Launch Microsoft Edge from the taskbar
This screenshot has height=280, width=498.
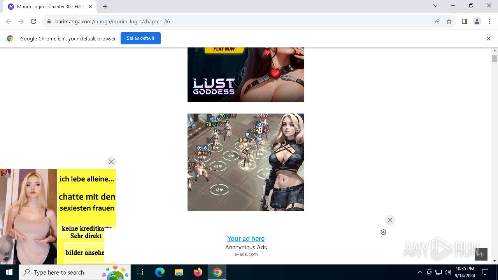(x=160, y=272)
